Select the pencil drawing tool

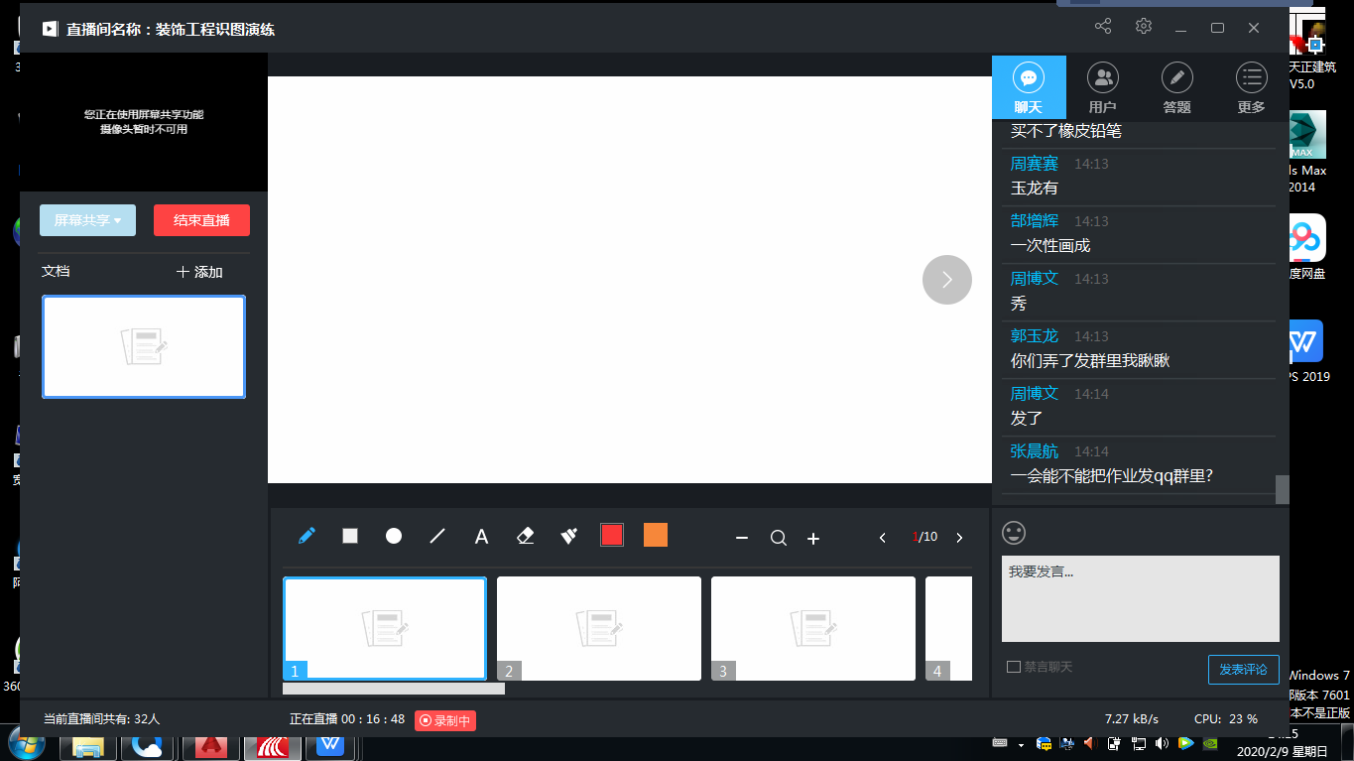307,536
